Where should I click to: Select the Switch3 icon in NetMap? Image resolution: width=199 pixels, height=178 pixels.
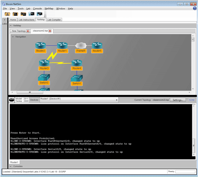click(44, 77)
